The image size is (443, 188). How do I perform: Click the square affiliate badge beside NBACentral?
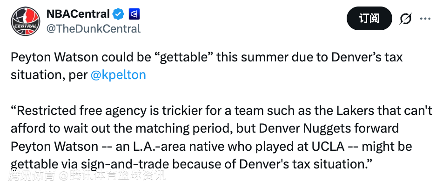pyautogui.click(x=134, y=14)
